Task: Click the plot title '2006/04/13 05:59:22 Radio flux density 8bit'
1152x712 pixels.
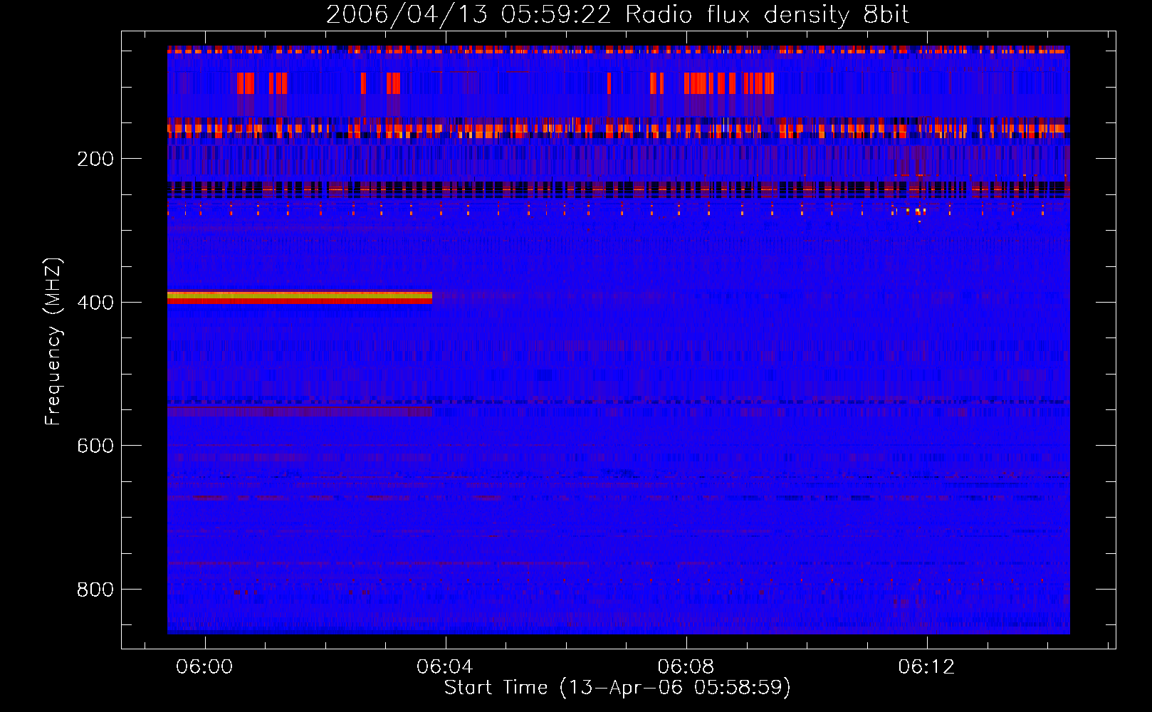Action: pyautogui.click(x=617, y=15)
